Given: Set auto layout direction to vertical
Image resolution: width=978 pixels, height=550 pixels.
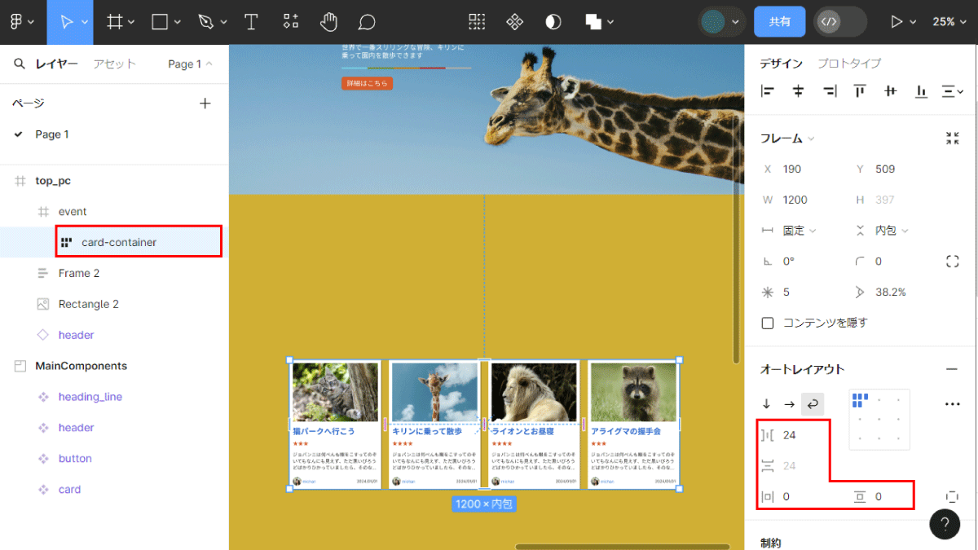Looking at the screenshot, I should click(767, 404).
